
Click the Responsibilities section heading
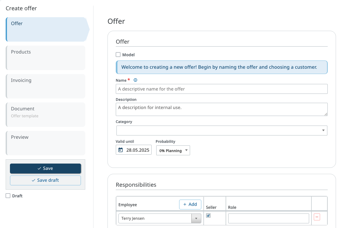[x=136, y=185]
